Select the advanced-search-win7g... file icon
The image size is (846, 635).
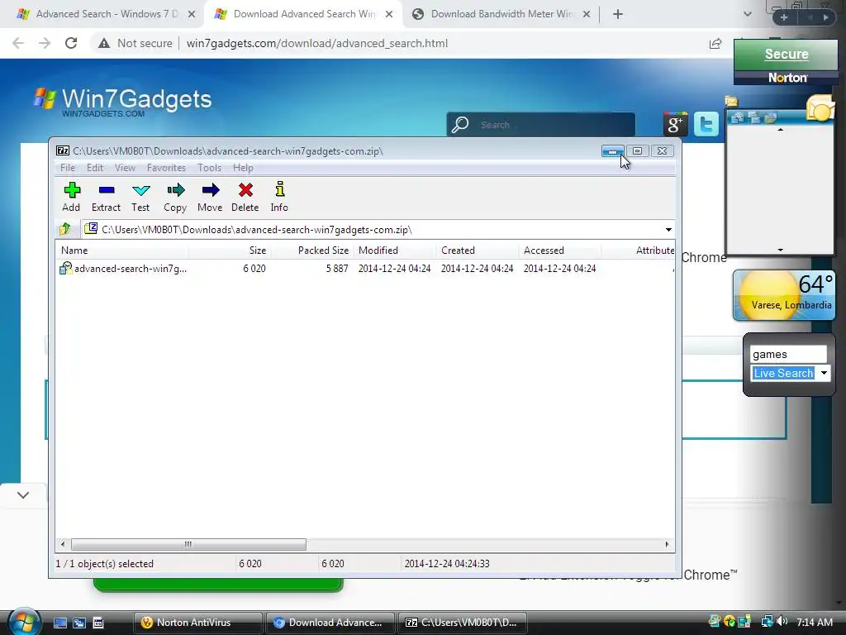pyautogui.click(x=66, y=269)
